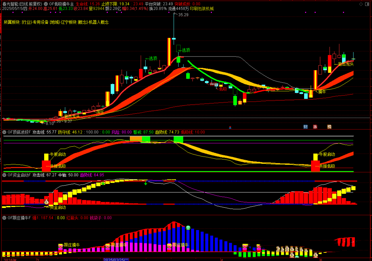Click the money bag icon labeled 资金启动
Viewport: 372px width, 261px height.
pyautogui.click(x=46, y=202)
